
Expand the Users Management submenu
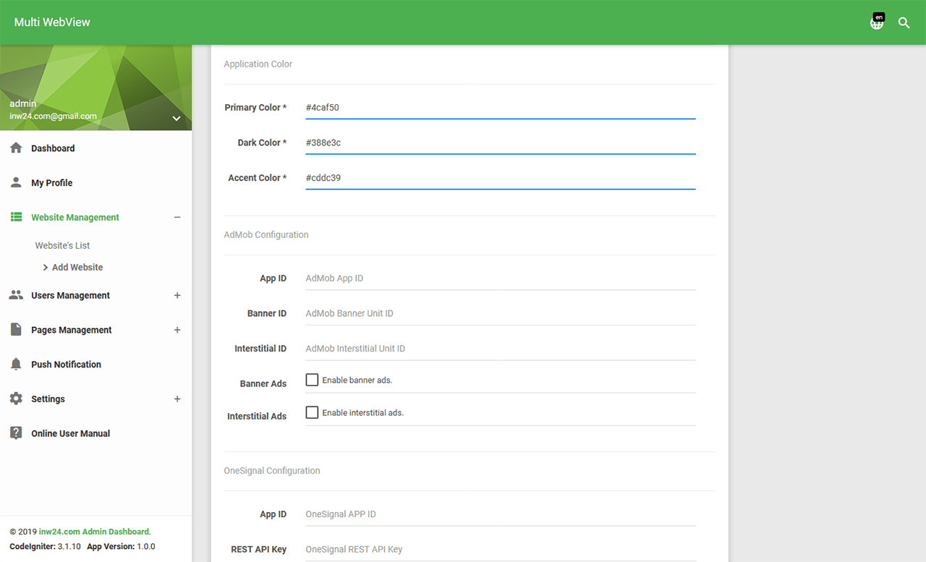[x=177, y=295]
